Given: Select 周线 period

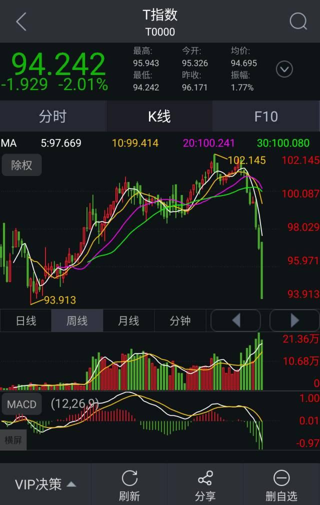Looking at the screenshot, I should tap(77, 321).
